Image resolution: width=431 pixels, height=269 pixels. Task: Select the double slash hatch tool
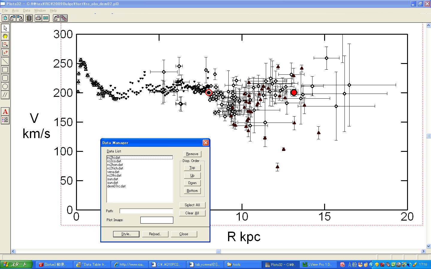point(5,95)
